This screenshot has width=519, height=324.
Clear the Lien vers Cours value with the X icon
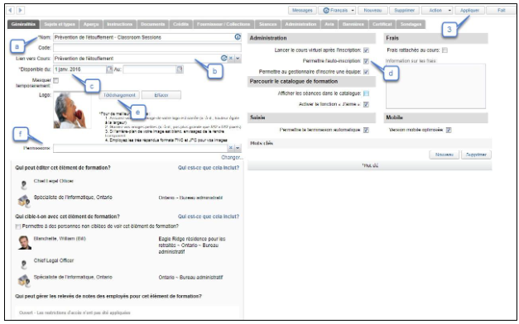click(x=231, y=58)
